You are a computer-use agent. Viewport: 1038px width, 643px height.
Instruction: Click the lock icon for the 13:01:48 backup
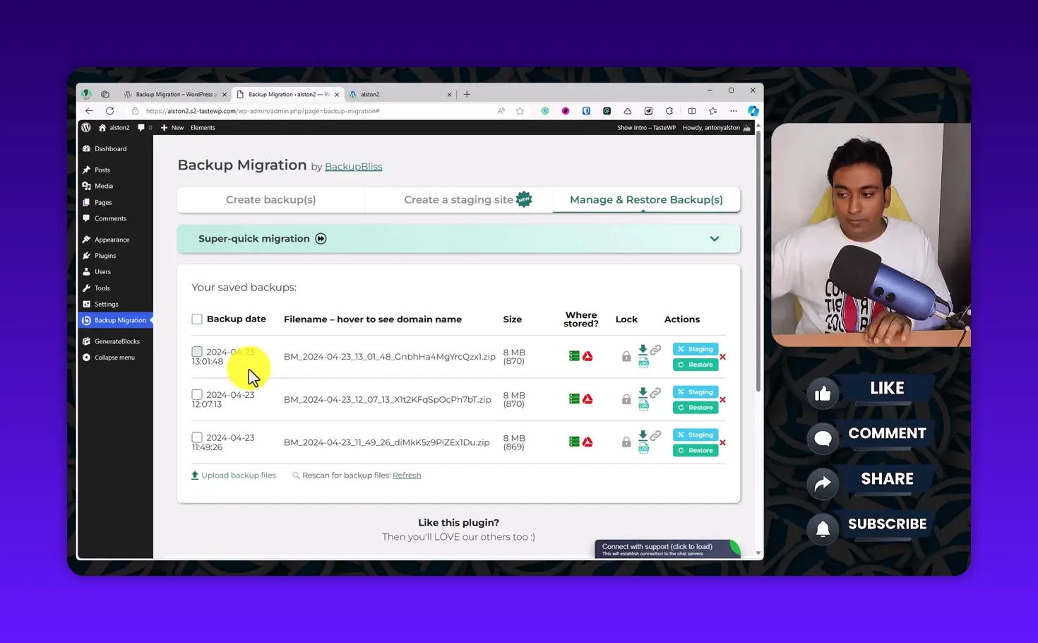[626, 357]
